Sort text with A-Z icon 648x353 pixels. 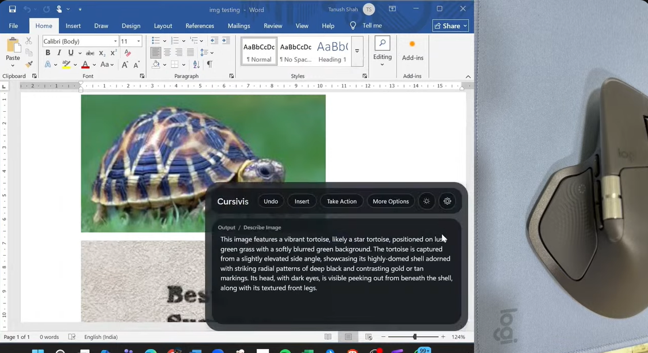click(x=196, y=64)
